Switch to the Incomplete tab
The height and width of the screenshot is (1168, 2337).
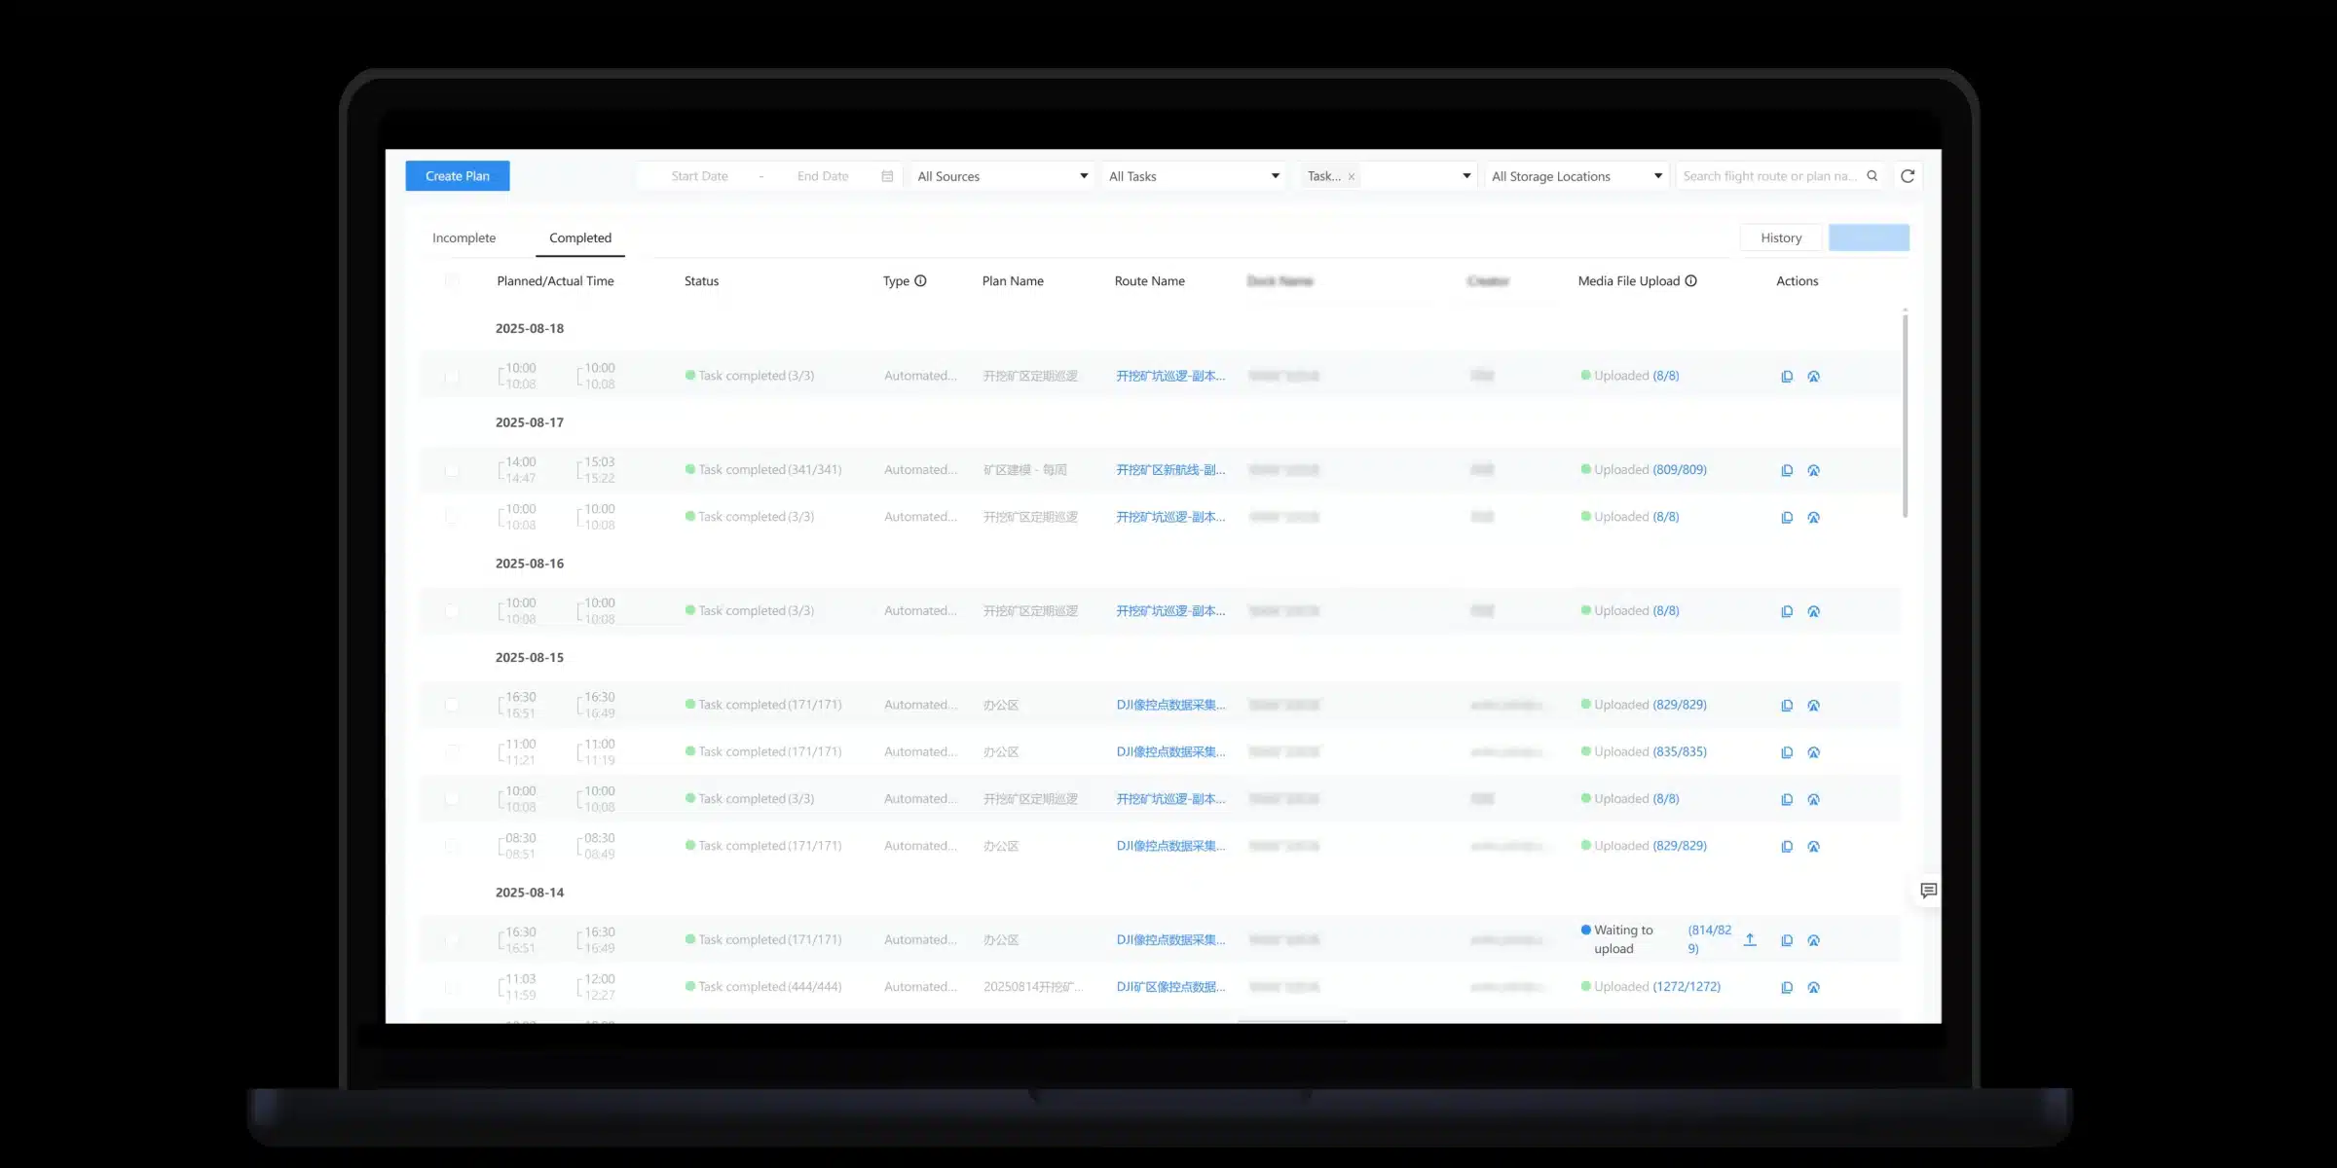(x=464, y=237)
